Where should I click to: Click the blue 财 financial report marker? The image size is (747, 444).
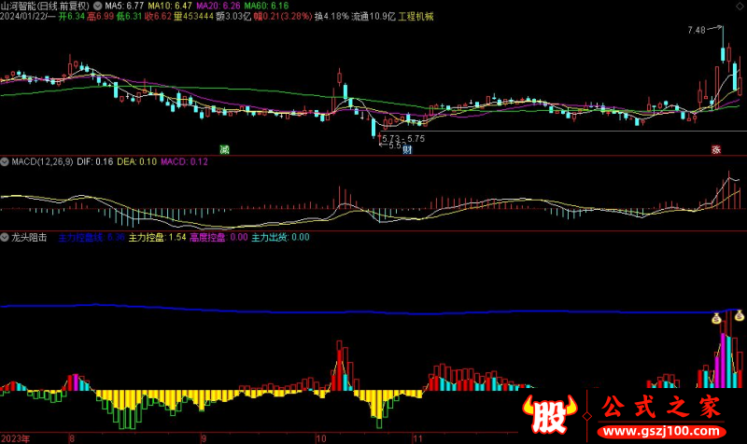pos(408,149)
